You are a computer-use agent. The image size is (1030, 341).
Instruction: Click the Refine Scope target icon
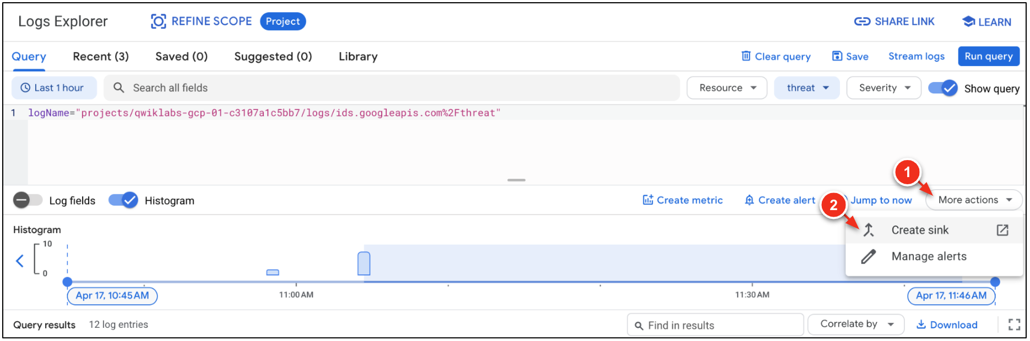(159, 21)
